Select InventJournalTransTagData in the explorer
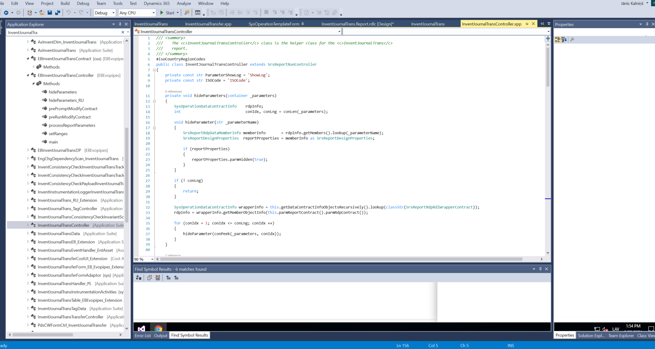 point(62,308)
